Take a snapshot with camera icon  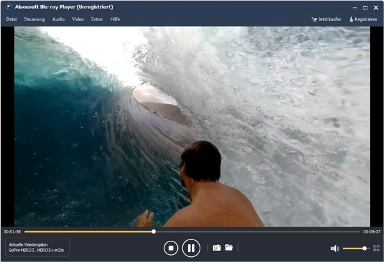[x=216, y=248]
